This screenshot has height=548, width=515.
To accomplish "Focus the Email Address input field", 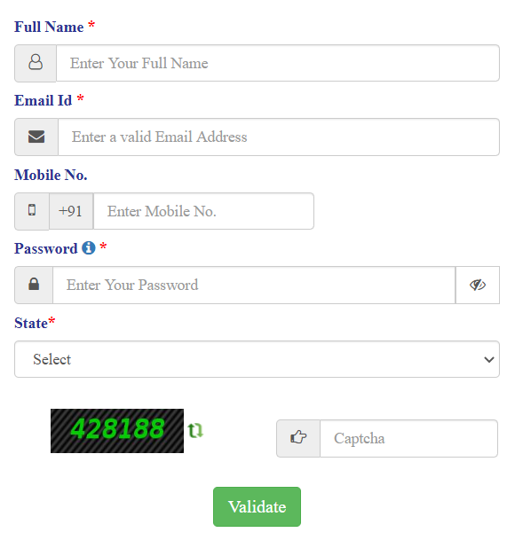I will [x=279, y=137].
